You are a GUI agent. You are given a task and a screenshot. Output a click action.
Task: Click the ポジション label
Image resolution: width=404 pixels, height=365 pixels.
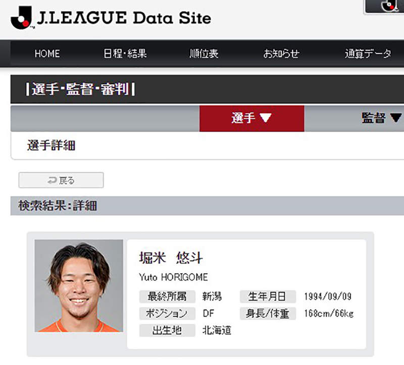[167, 314]
